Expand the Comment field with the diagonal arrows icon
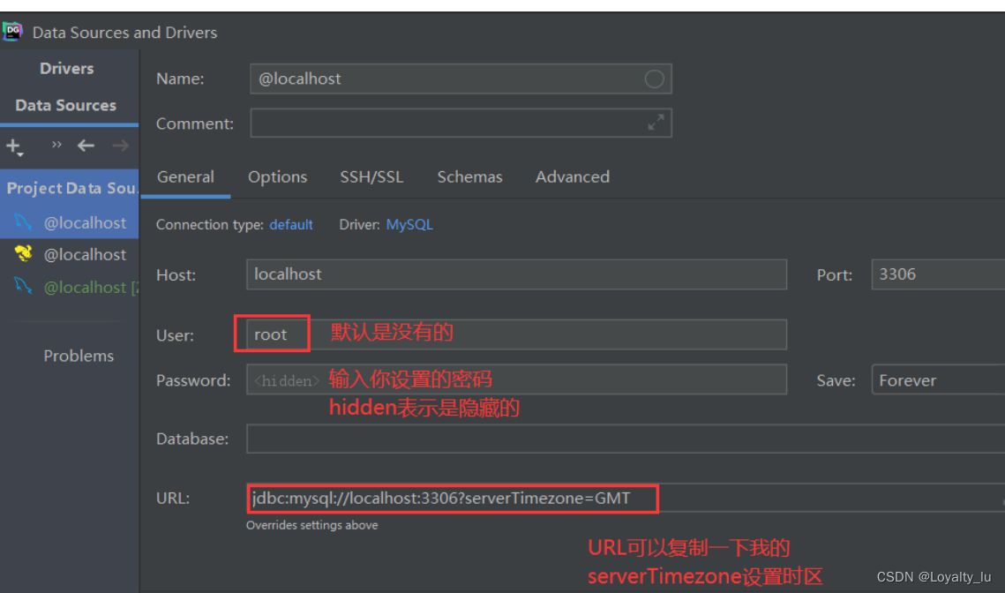Image resolution: width=1005 pixels, height=593 pixels. coord(656,123)
